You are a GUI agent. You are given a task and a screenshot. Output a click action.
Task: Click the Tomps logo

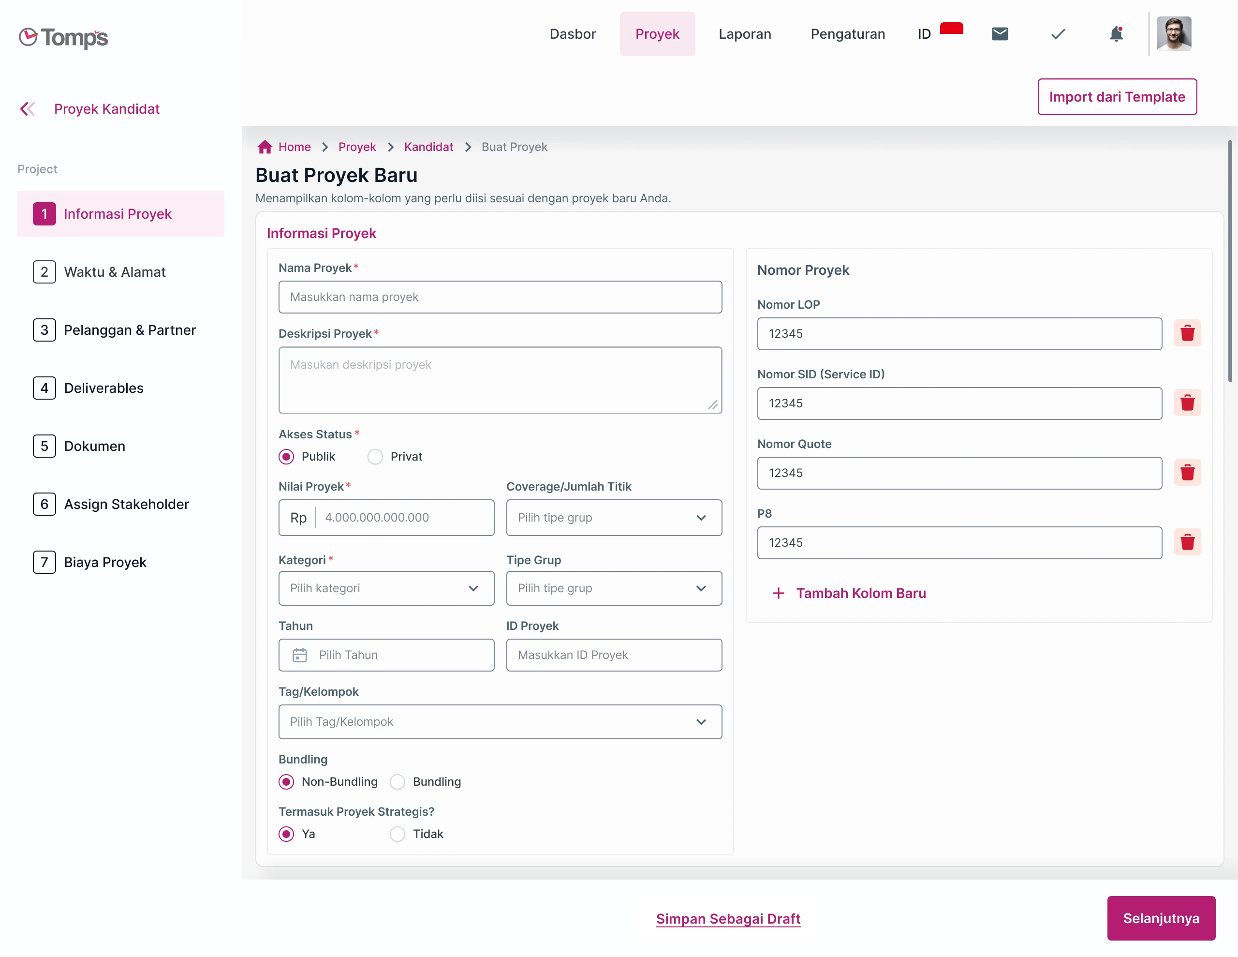click(x=62, y=38)
